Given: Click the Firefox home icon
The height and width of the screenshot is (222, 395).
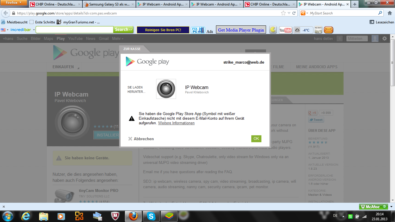Looking at the screenshot, I should click(390, 13).
